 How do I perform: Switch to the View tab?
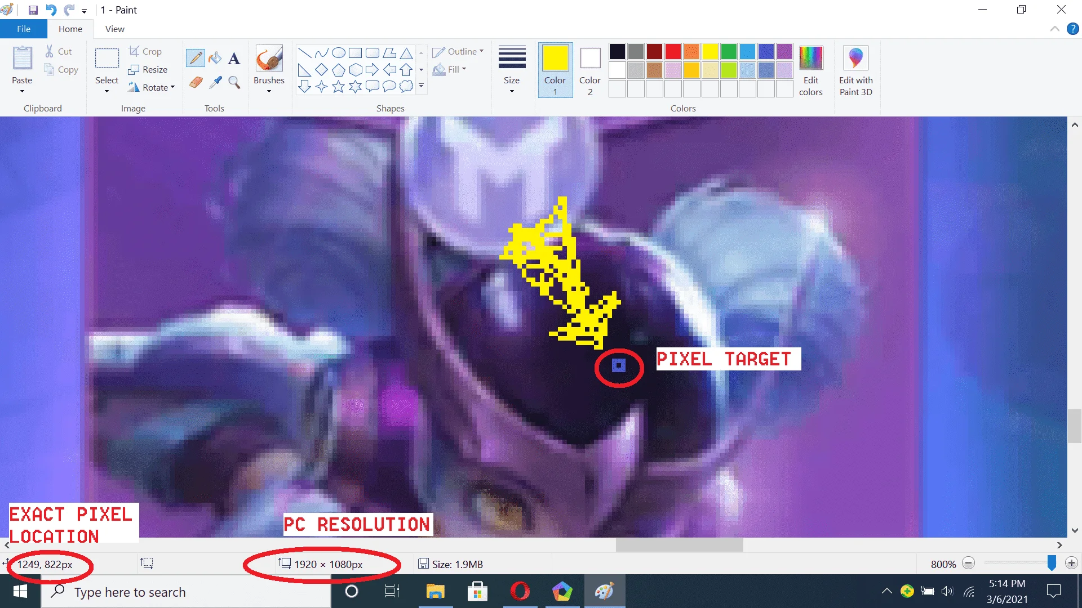click(x=115, y=29)
